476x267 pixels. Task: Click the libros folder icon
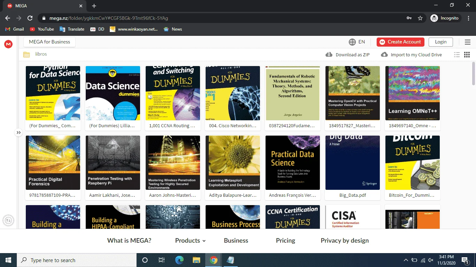pos(26,54)
